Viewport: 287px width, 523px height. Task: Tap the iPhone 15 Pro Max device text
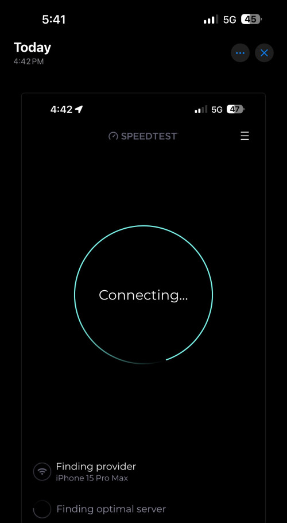click(x=92, y=478)
